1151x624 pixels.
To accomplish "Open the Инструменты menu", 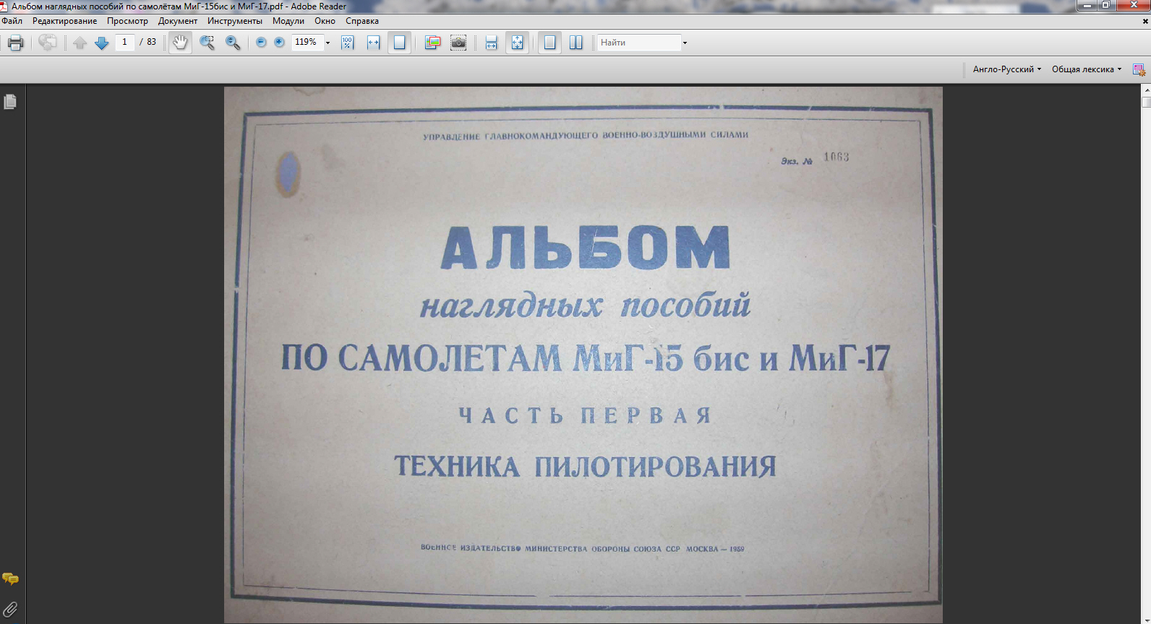I will coord(235,21).
